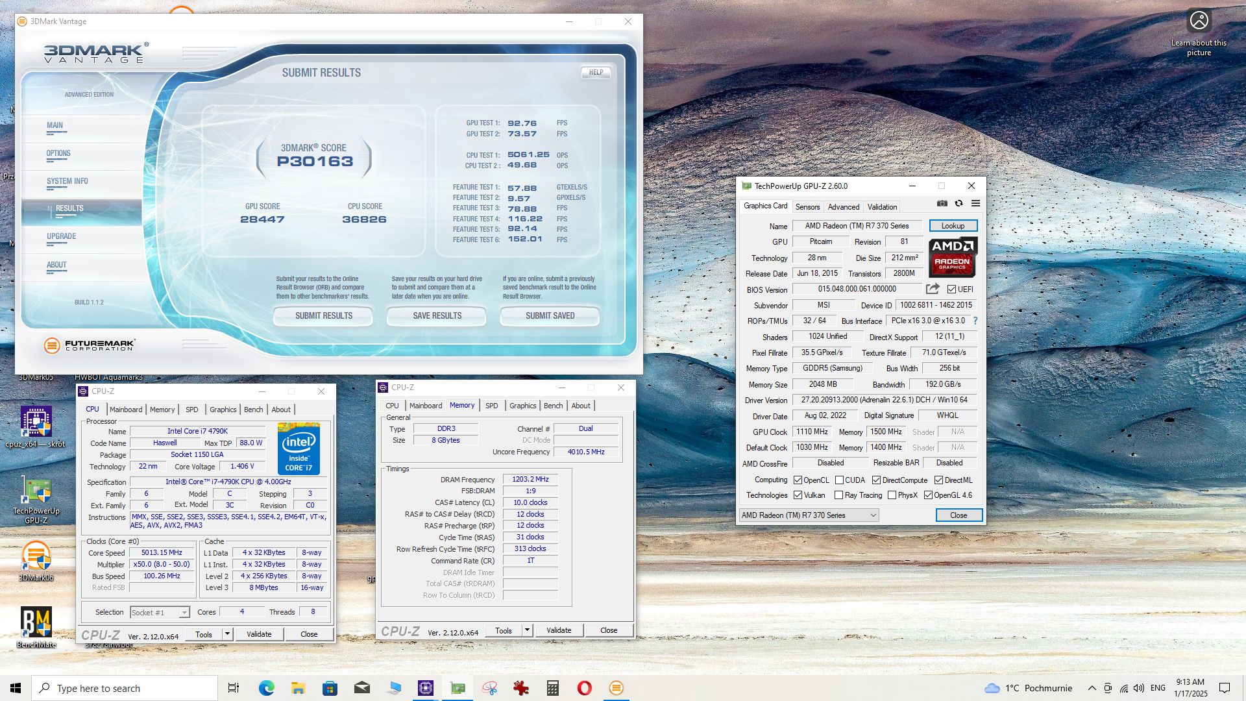
Task: Open File Explorer from the taskbar
Action: 298,688
